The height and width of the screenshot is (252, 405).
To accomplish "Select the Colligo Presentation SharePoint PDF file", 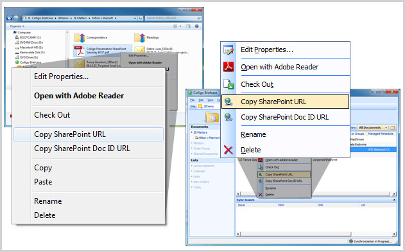I will pos(103,50).
